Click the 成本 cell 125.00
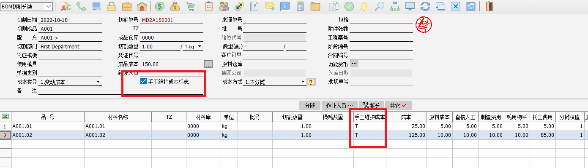This screenshot has width=588, height=168. point(406,135)
